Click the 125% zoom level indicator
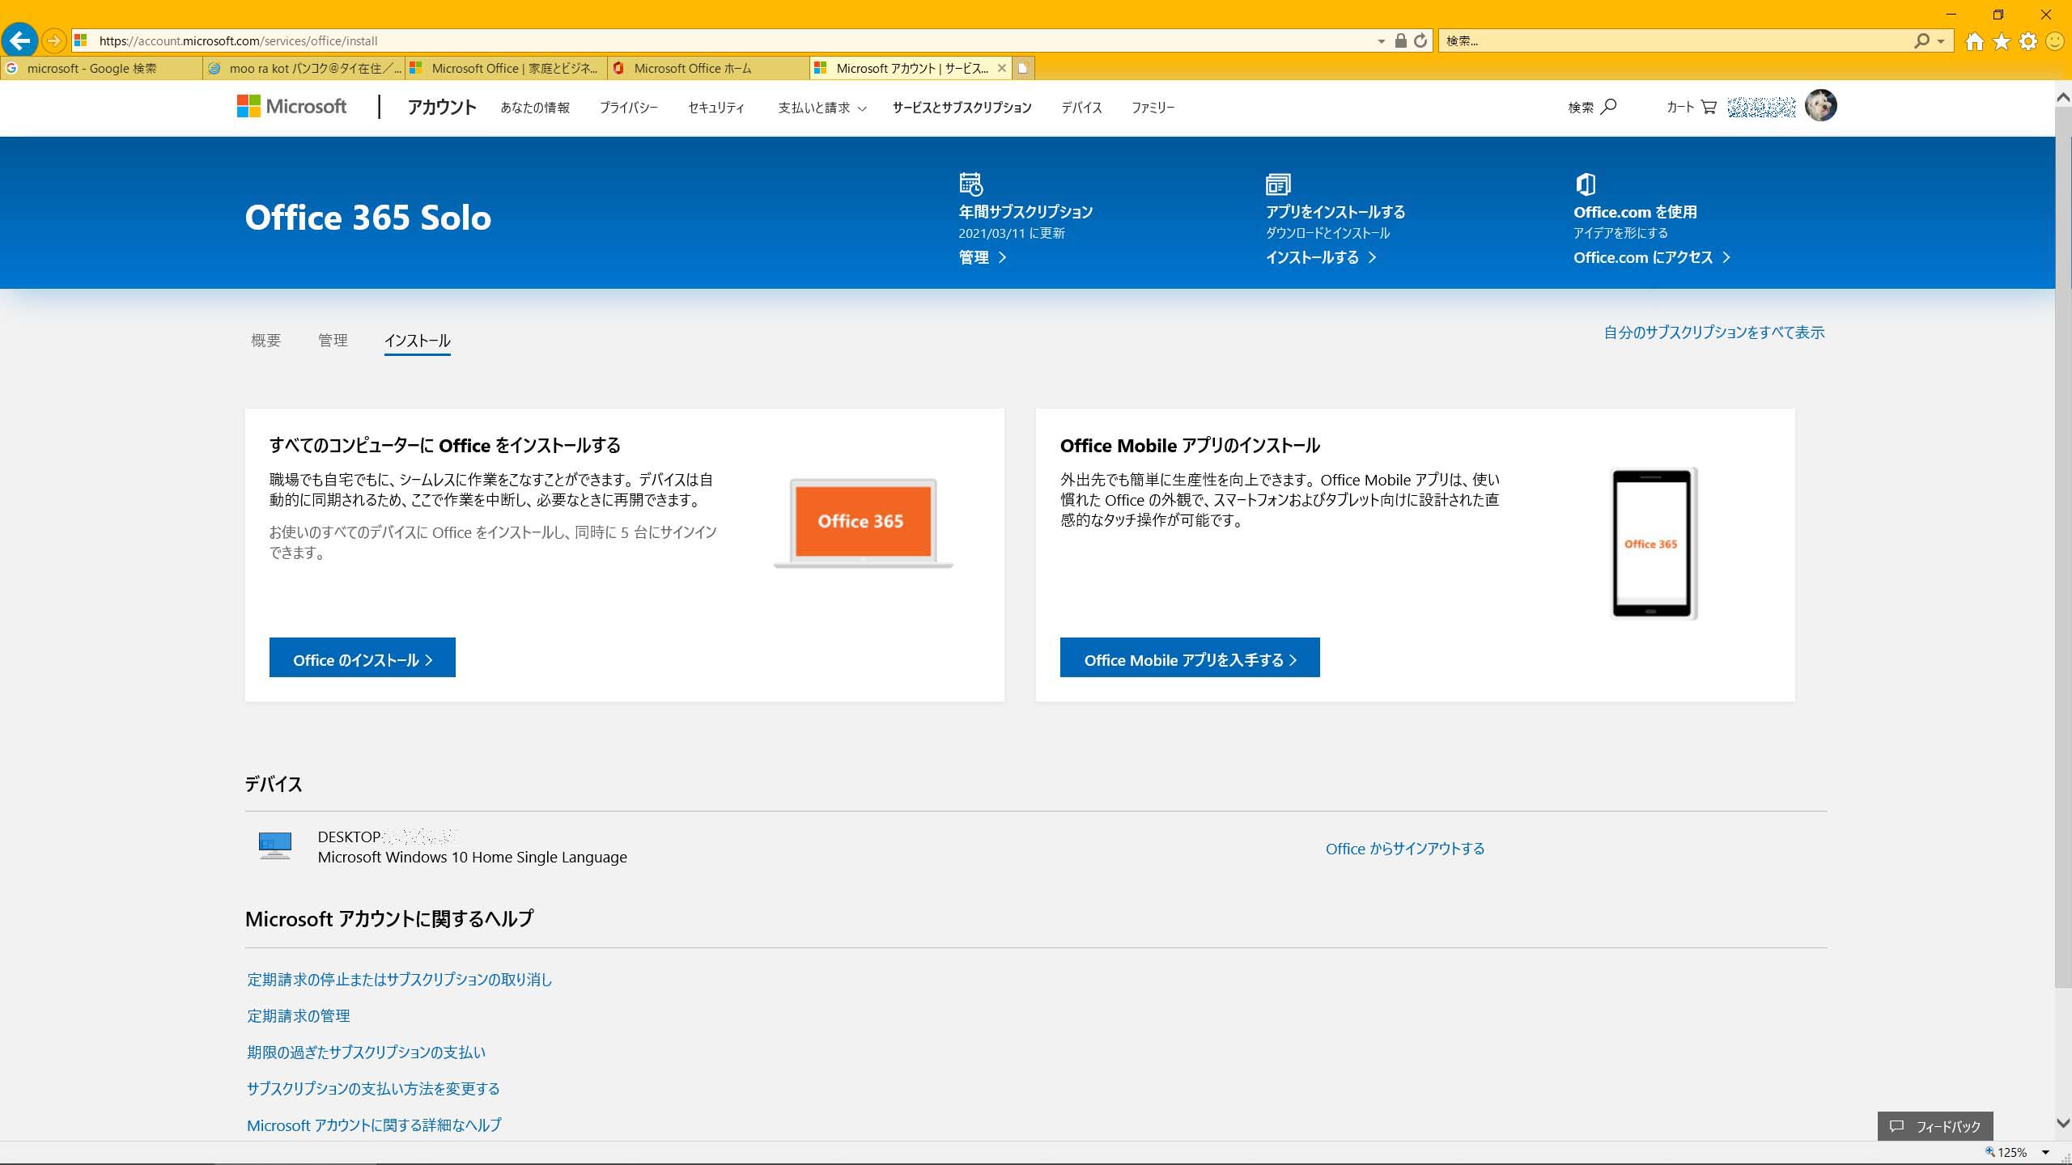Image resolution: width=2072 pixels, height=1165 pixels. pyautogui.click(x=2006, y=1152)
